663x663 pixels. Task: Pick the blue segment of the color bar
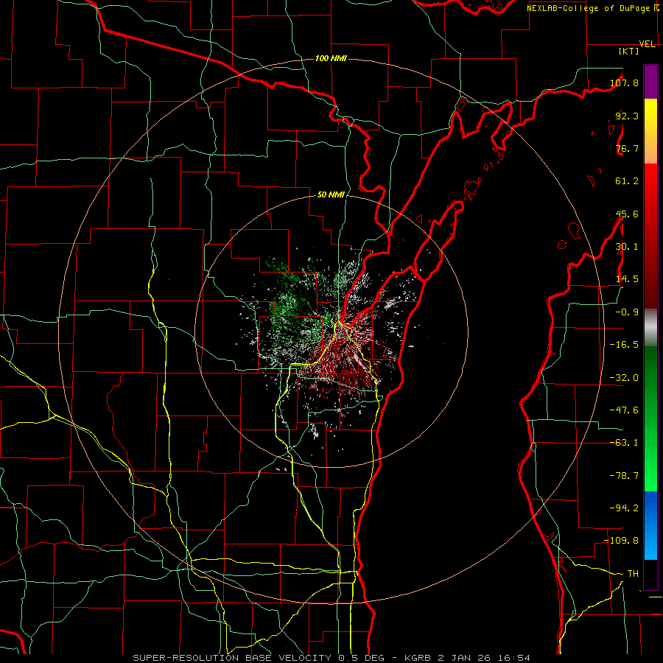(650, 525)
